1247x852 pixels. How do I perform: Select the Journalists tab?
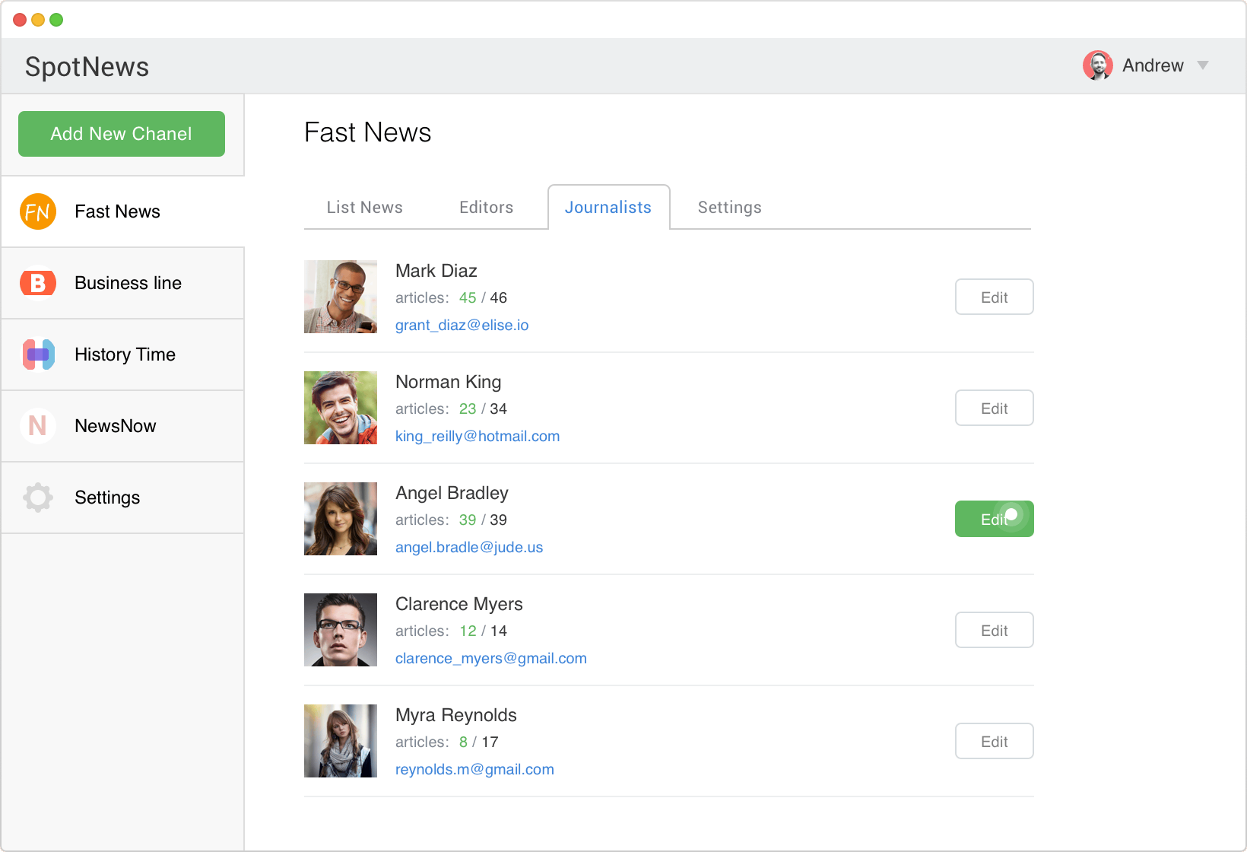tap(608, 207)
